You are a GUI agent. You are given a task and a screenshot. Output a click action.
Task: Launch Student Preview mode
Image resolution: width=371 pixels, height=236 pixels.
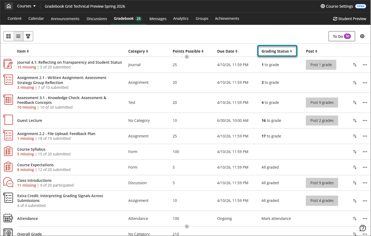point(350,19)
